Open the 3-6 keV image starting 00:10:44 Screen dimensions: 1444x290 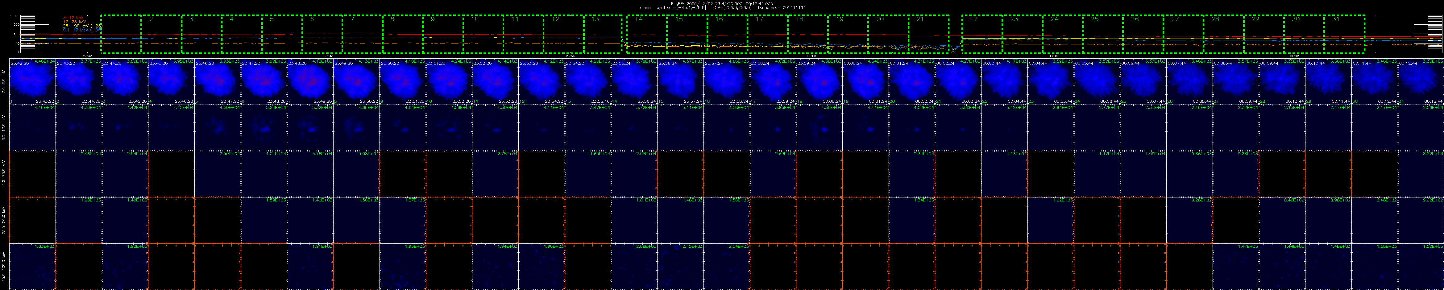coord(1328,81)
